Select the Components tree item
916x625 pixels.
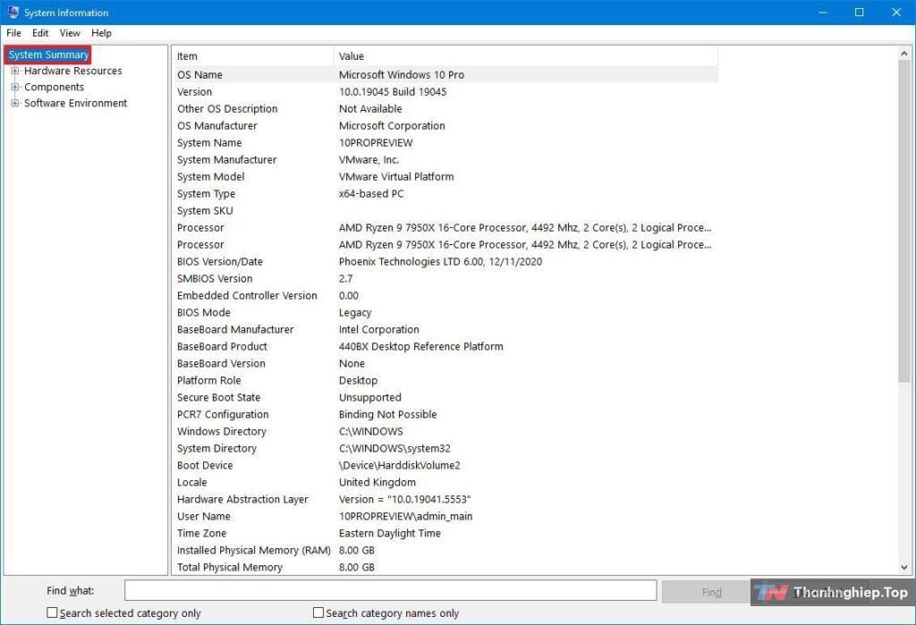coord(54,87)
